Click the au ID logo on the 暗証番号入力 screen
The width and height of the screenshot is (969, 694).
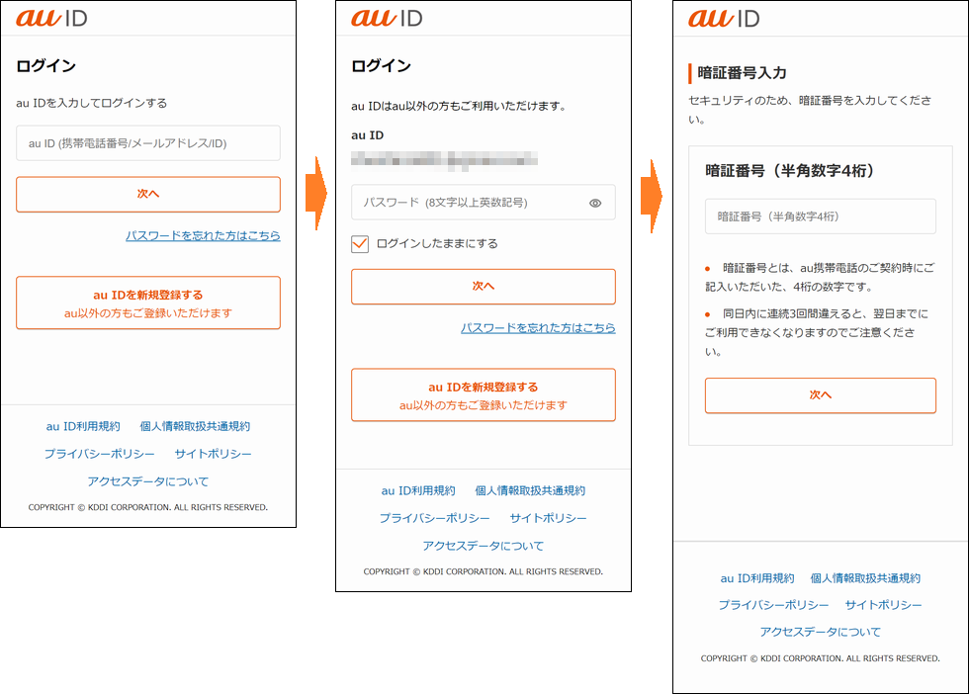[724, 18]
